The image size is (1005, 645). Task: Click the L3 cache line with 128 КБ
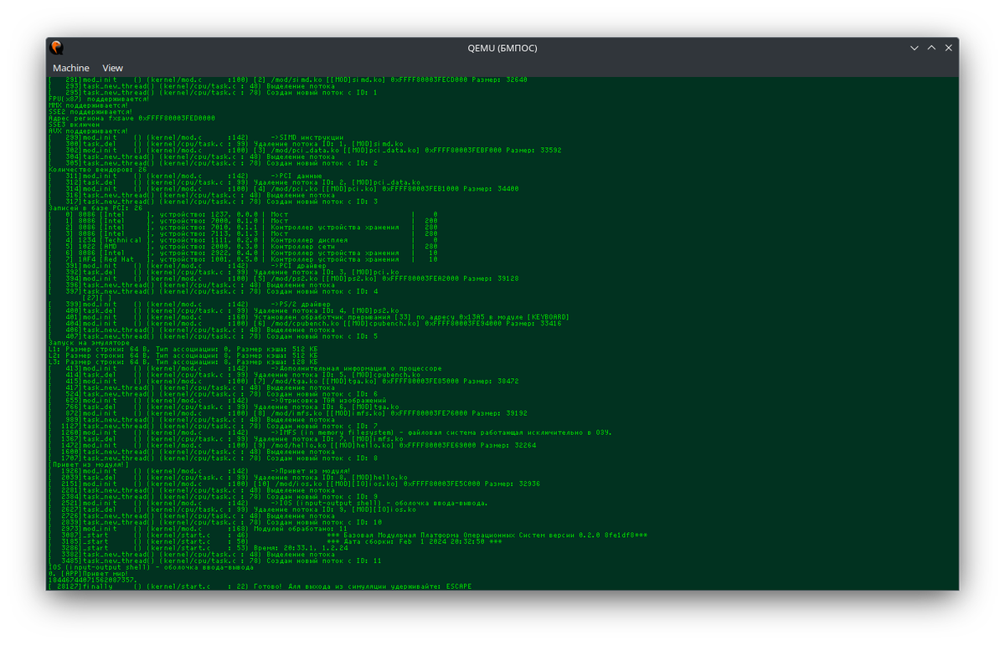183,361
